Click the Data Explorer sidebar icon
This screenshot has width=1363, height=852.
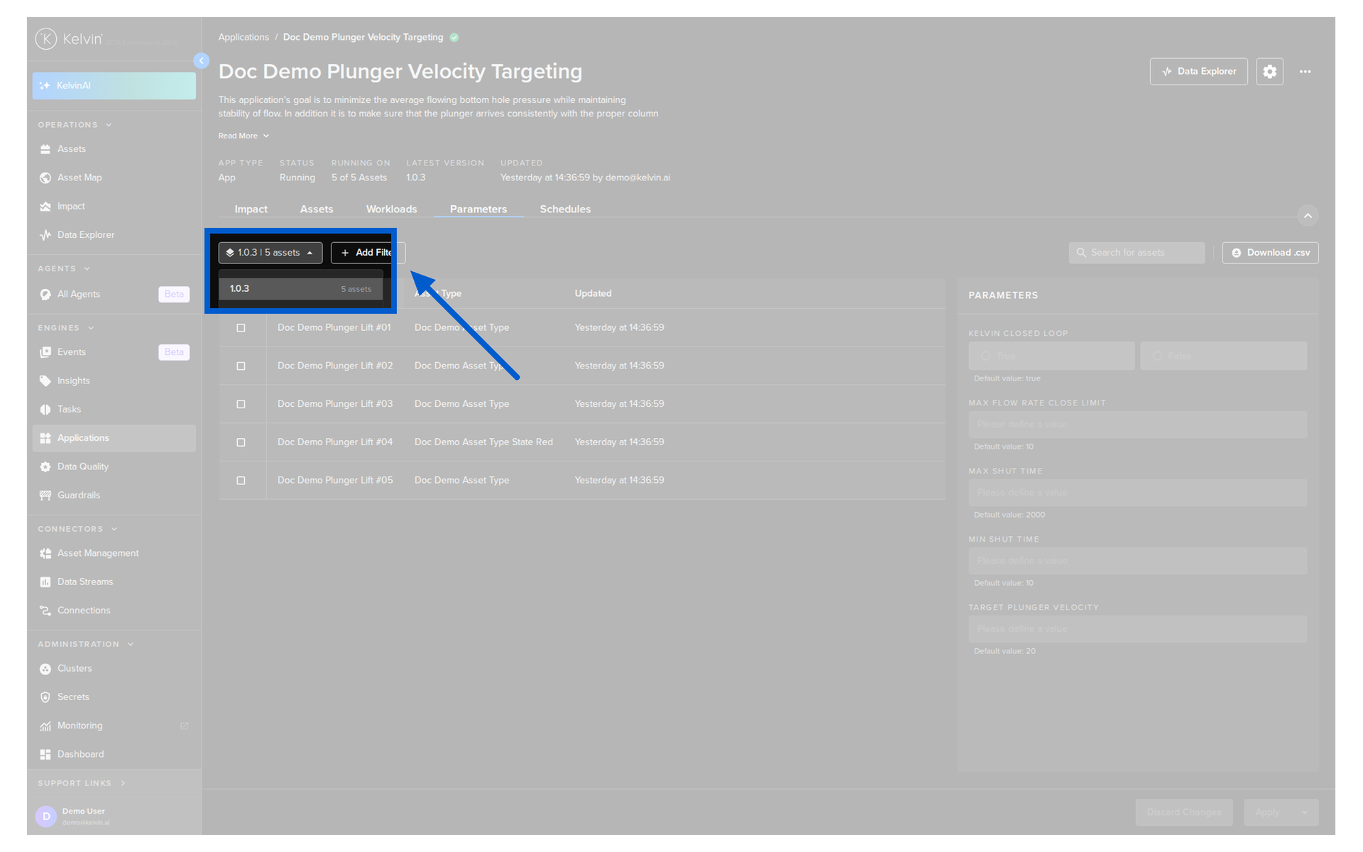[x=45, y=235]
